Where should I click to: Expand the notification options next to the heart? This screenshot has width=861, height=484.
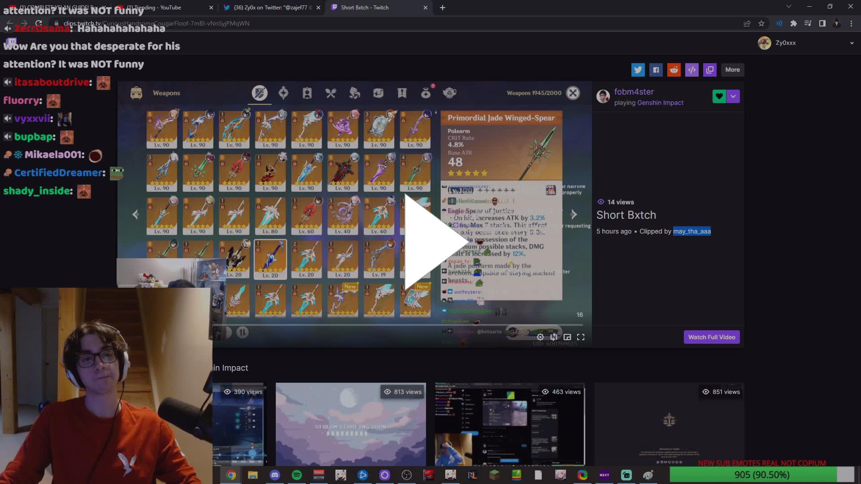(x=733, y=96)
